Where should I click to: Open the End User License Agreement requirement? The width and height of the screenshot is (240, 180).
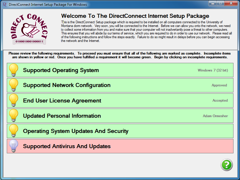(x=120, y=100)
